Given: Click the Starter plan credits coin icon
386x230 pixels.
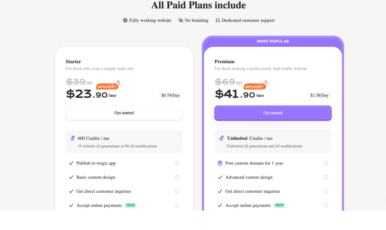Looking at the screenshot, I should [x=72, y=138].
